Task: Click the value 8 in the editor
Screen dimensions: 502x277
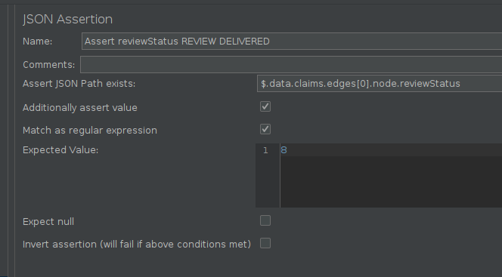Action: click(x=284, y=150)
